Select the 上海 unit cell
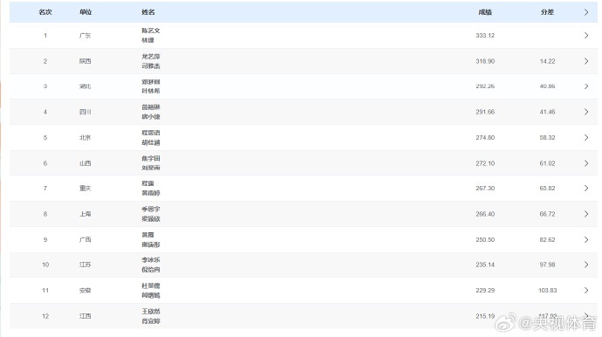 (86, 214)
